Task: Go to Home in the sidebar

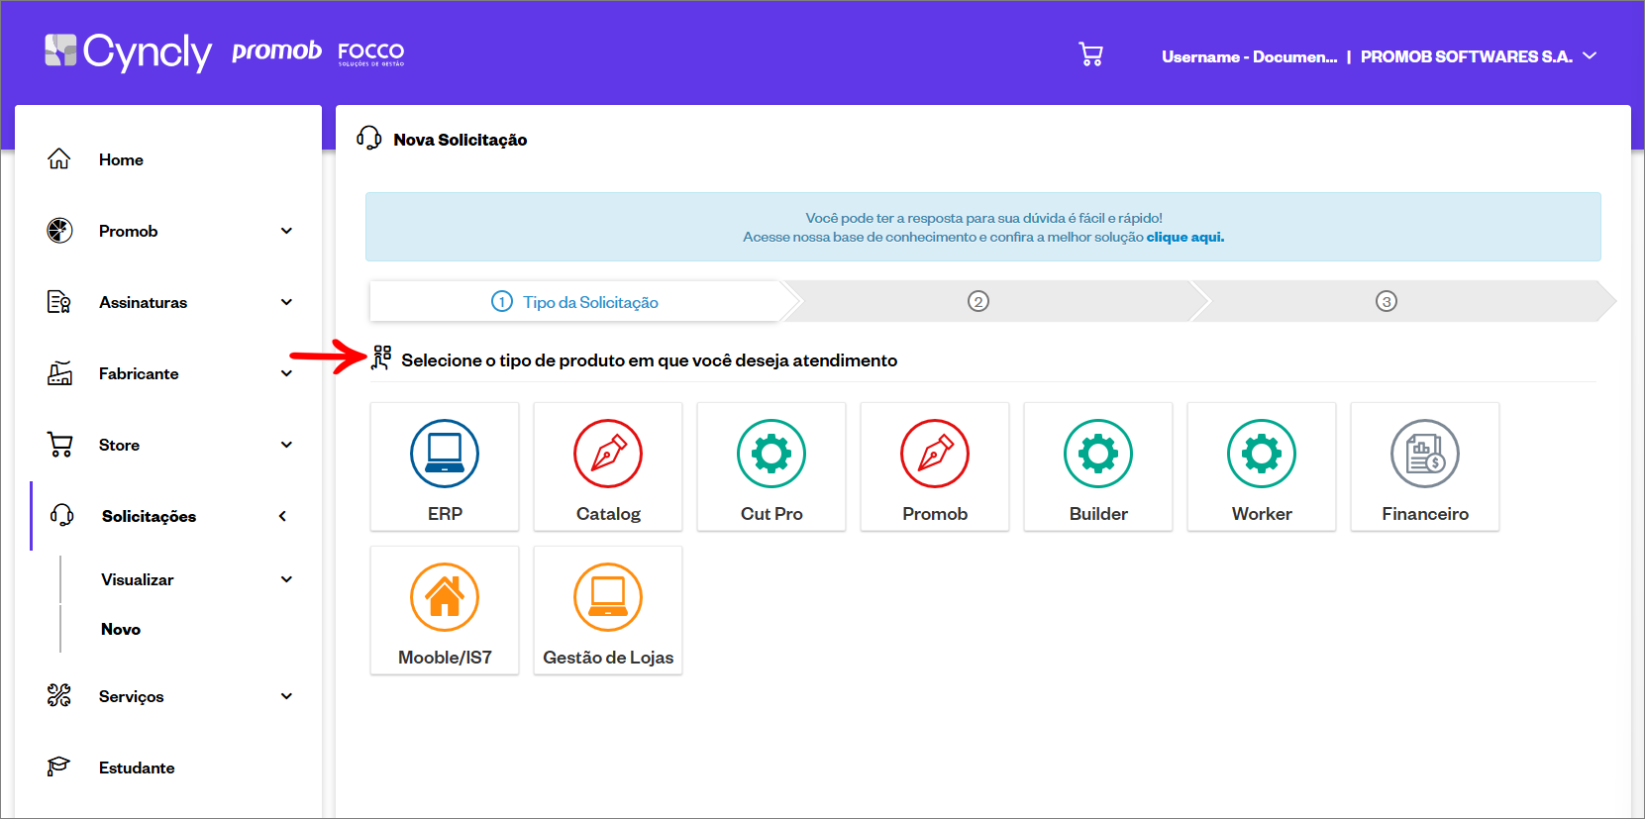Action: (121, 159)
